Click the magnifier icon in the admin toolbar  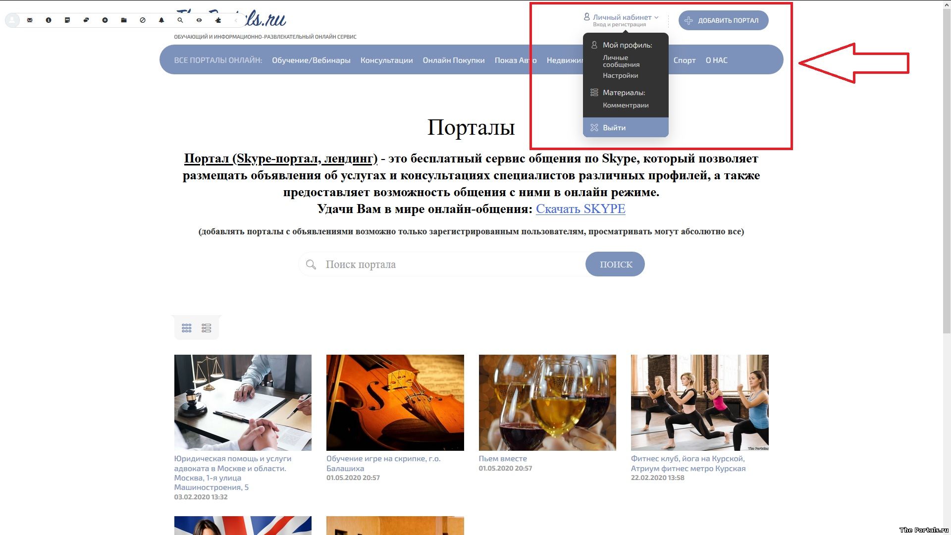pyautogui.click(x=180, y=20)
